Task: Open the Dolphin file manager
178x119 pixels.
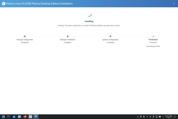Action: 19,116
